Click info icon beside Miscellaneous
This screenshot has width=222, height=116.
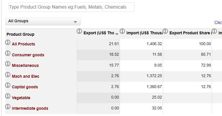[8, 64]
